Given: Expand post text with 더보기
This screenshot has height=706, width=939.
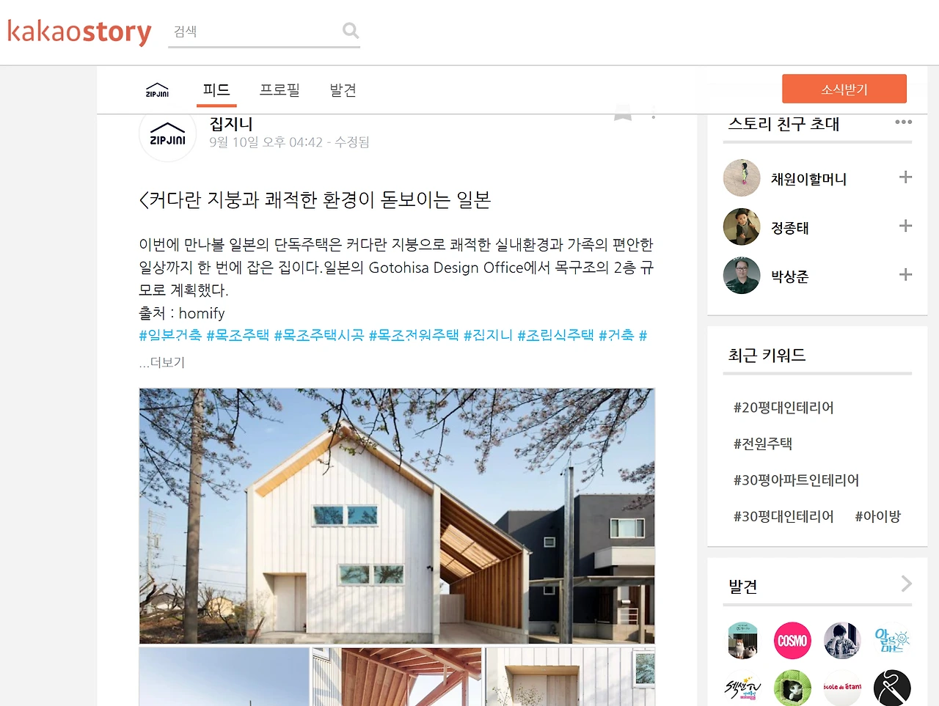Looking at the screenshot, I should click(x=162, y=362).
